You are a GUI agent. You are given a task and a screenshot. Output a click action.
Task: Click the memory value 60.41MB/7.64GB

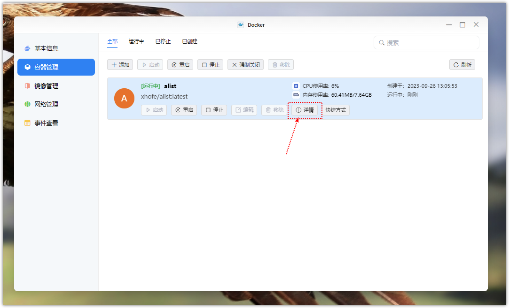(x=351, y=95)
